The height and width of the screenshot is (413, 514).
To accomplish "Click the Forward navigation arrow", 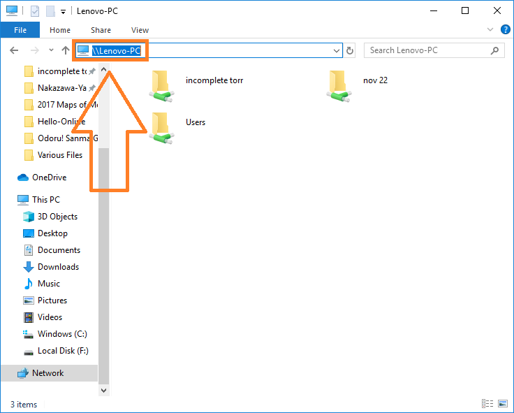I will (34, 50).
